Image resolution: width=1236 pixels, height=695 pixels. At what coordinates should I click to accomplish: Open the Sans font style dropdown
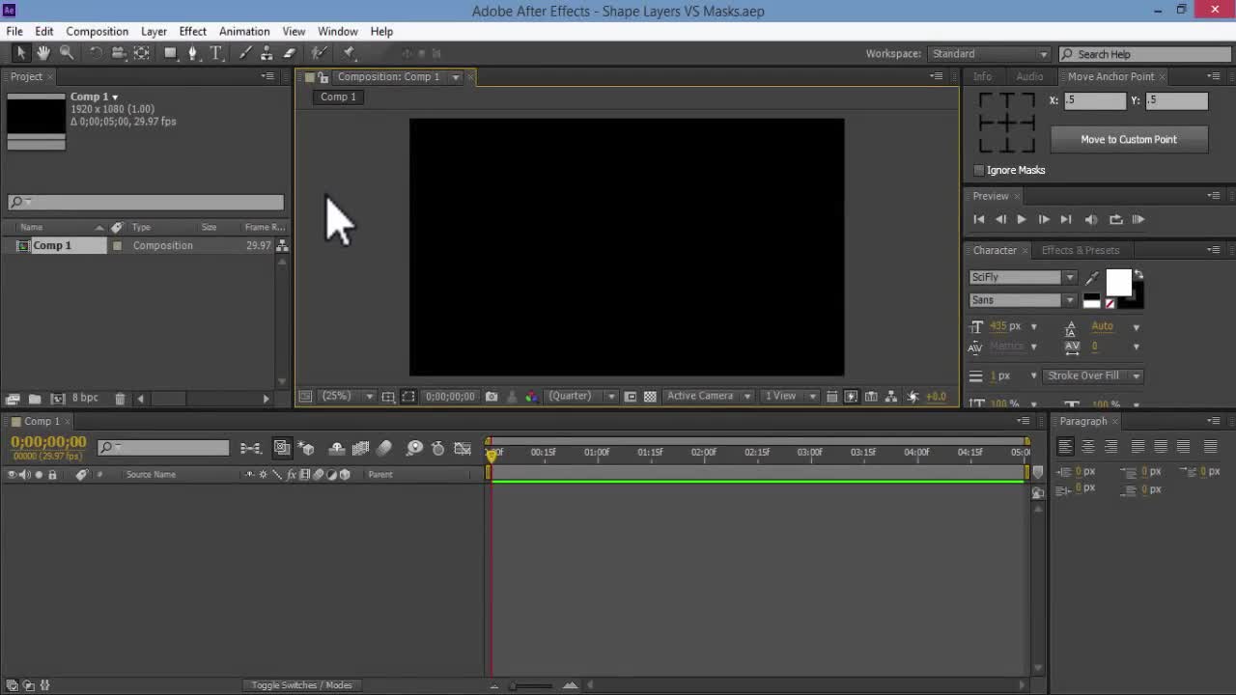[1023, 300]
